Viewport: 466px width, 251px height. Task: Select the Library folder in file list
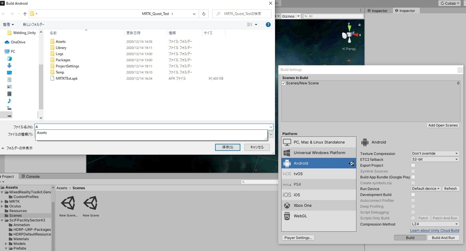58,48
